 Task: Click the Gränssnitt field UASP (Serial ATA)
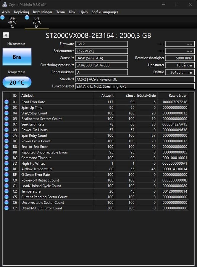[x=101, y=58]
